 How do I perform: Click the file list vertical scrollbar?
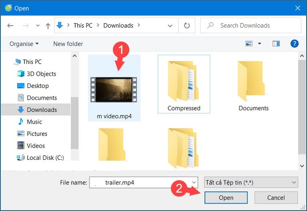point(302,110)
